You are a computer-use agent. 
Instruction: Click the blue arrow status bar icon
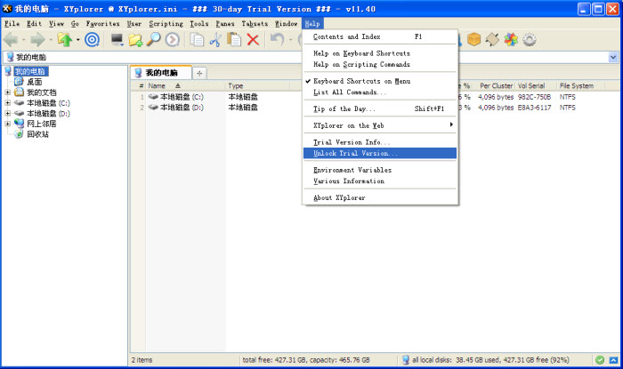tap(613, 360)
